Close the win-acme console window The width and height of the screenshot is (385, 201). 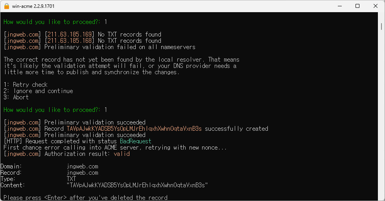point(376,6)
